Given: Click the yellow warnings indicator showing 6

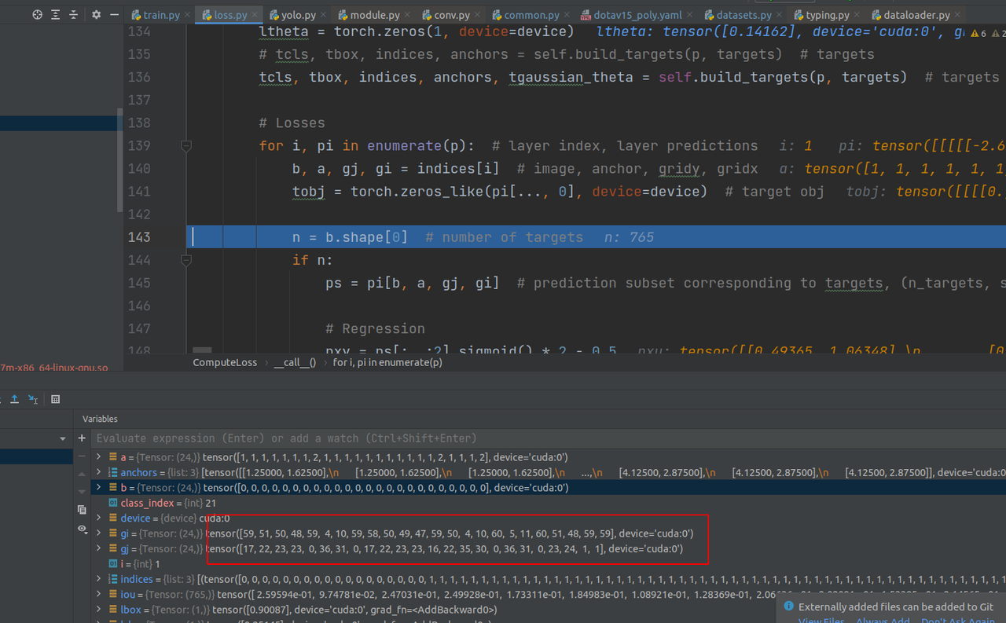Looking at the screenshot, I should (978, 33).
